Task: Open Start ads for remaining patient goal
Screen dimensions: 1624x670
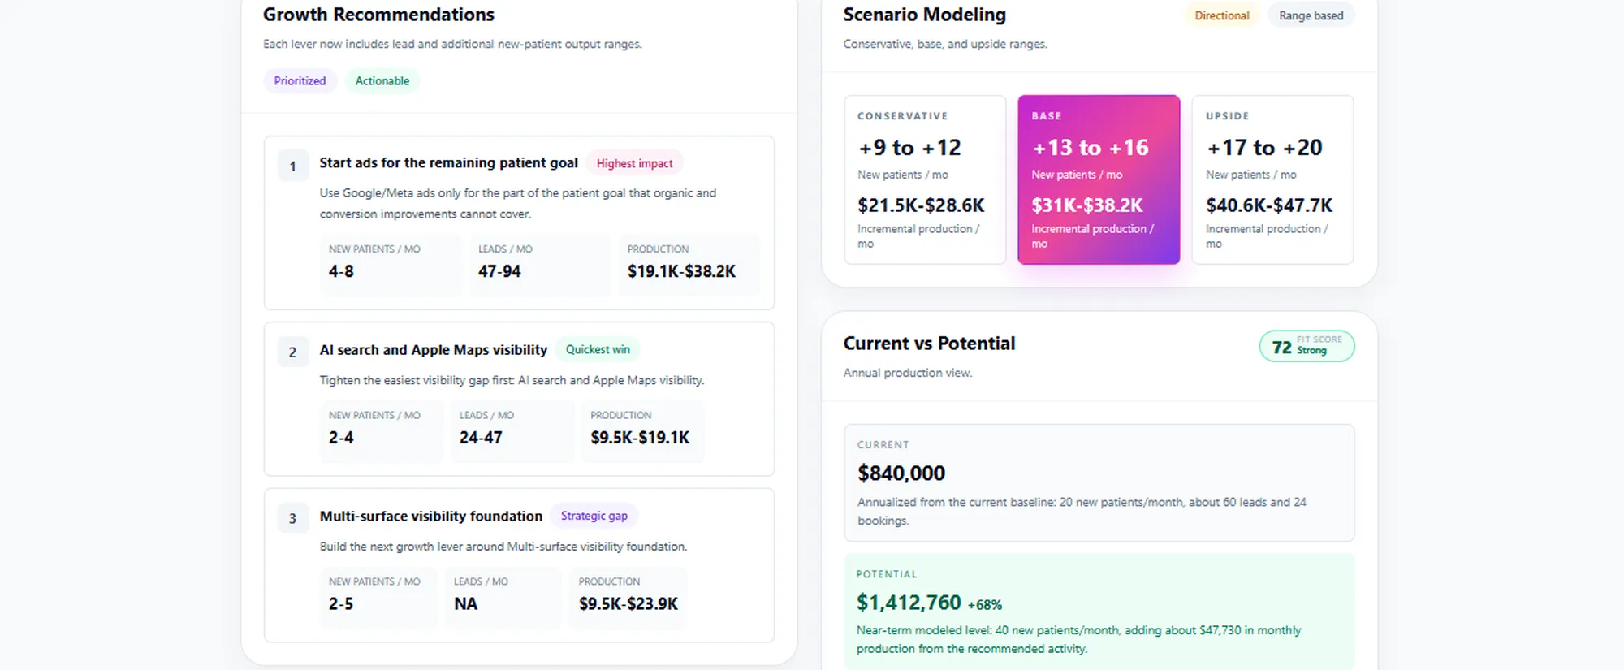Action: (448, 162)
